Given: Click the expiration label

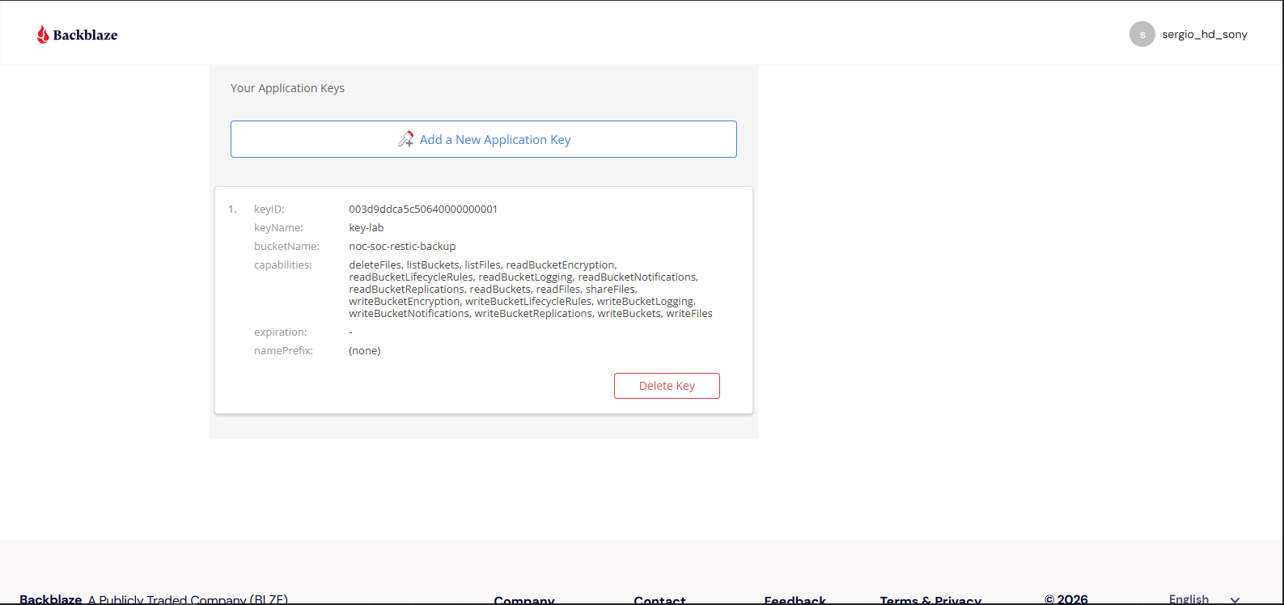Looking at the screenshot, I should (280, 332).
